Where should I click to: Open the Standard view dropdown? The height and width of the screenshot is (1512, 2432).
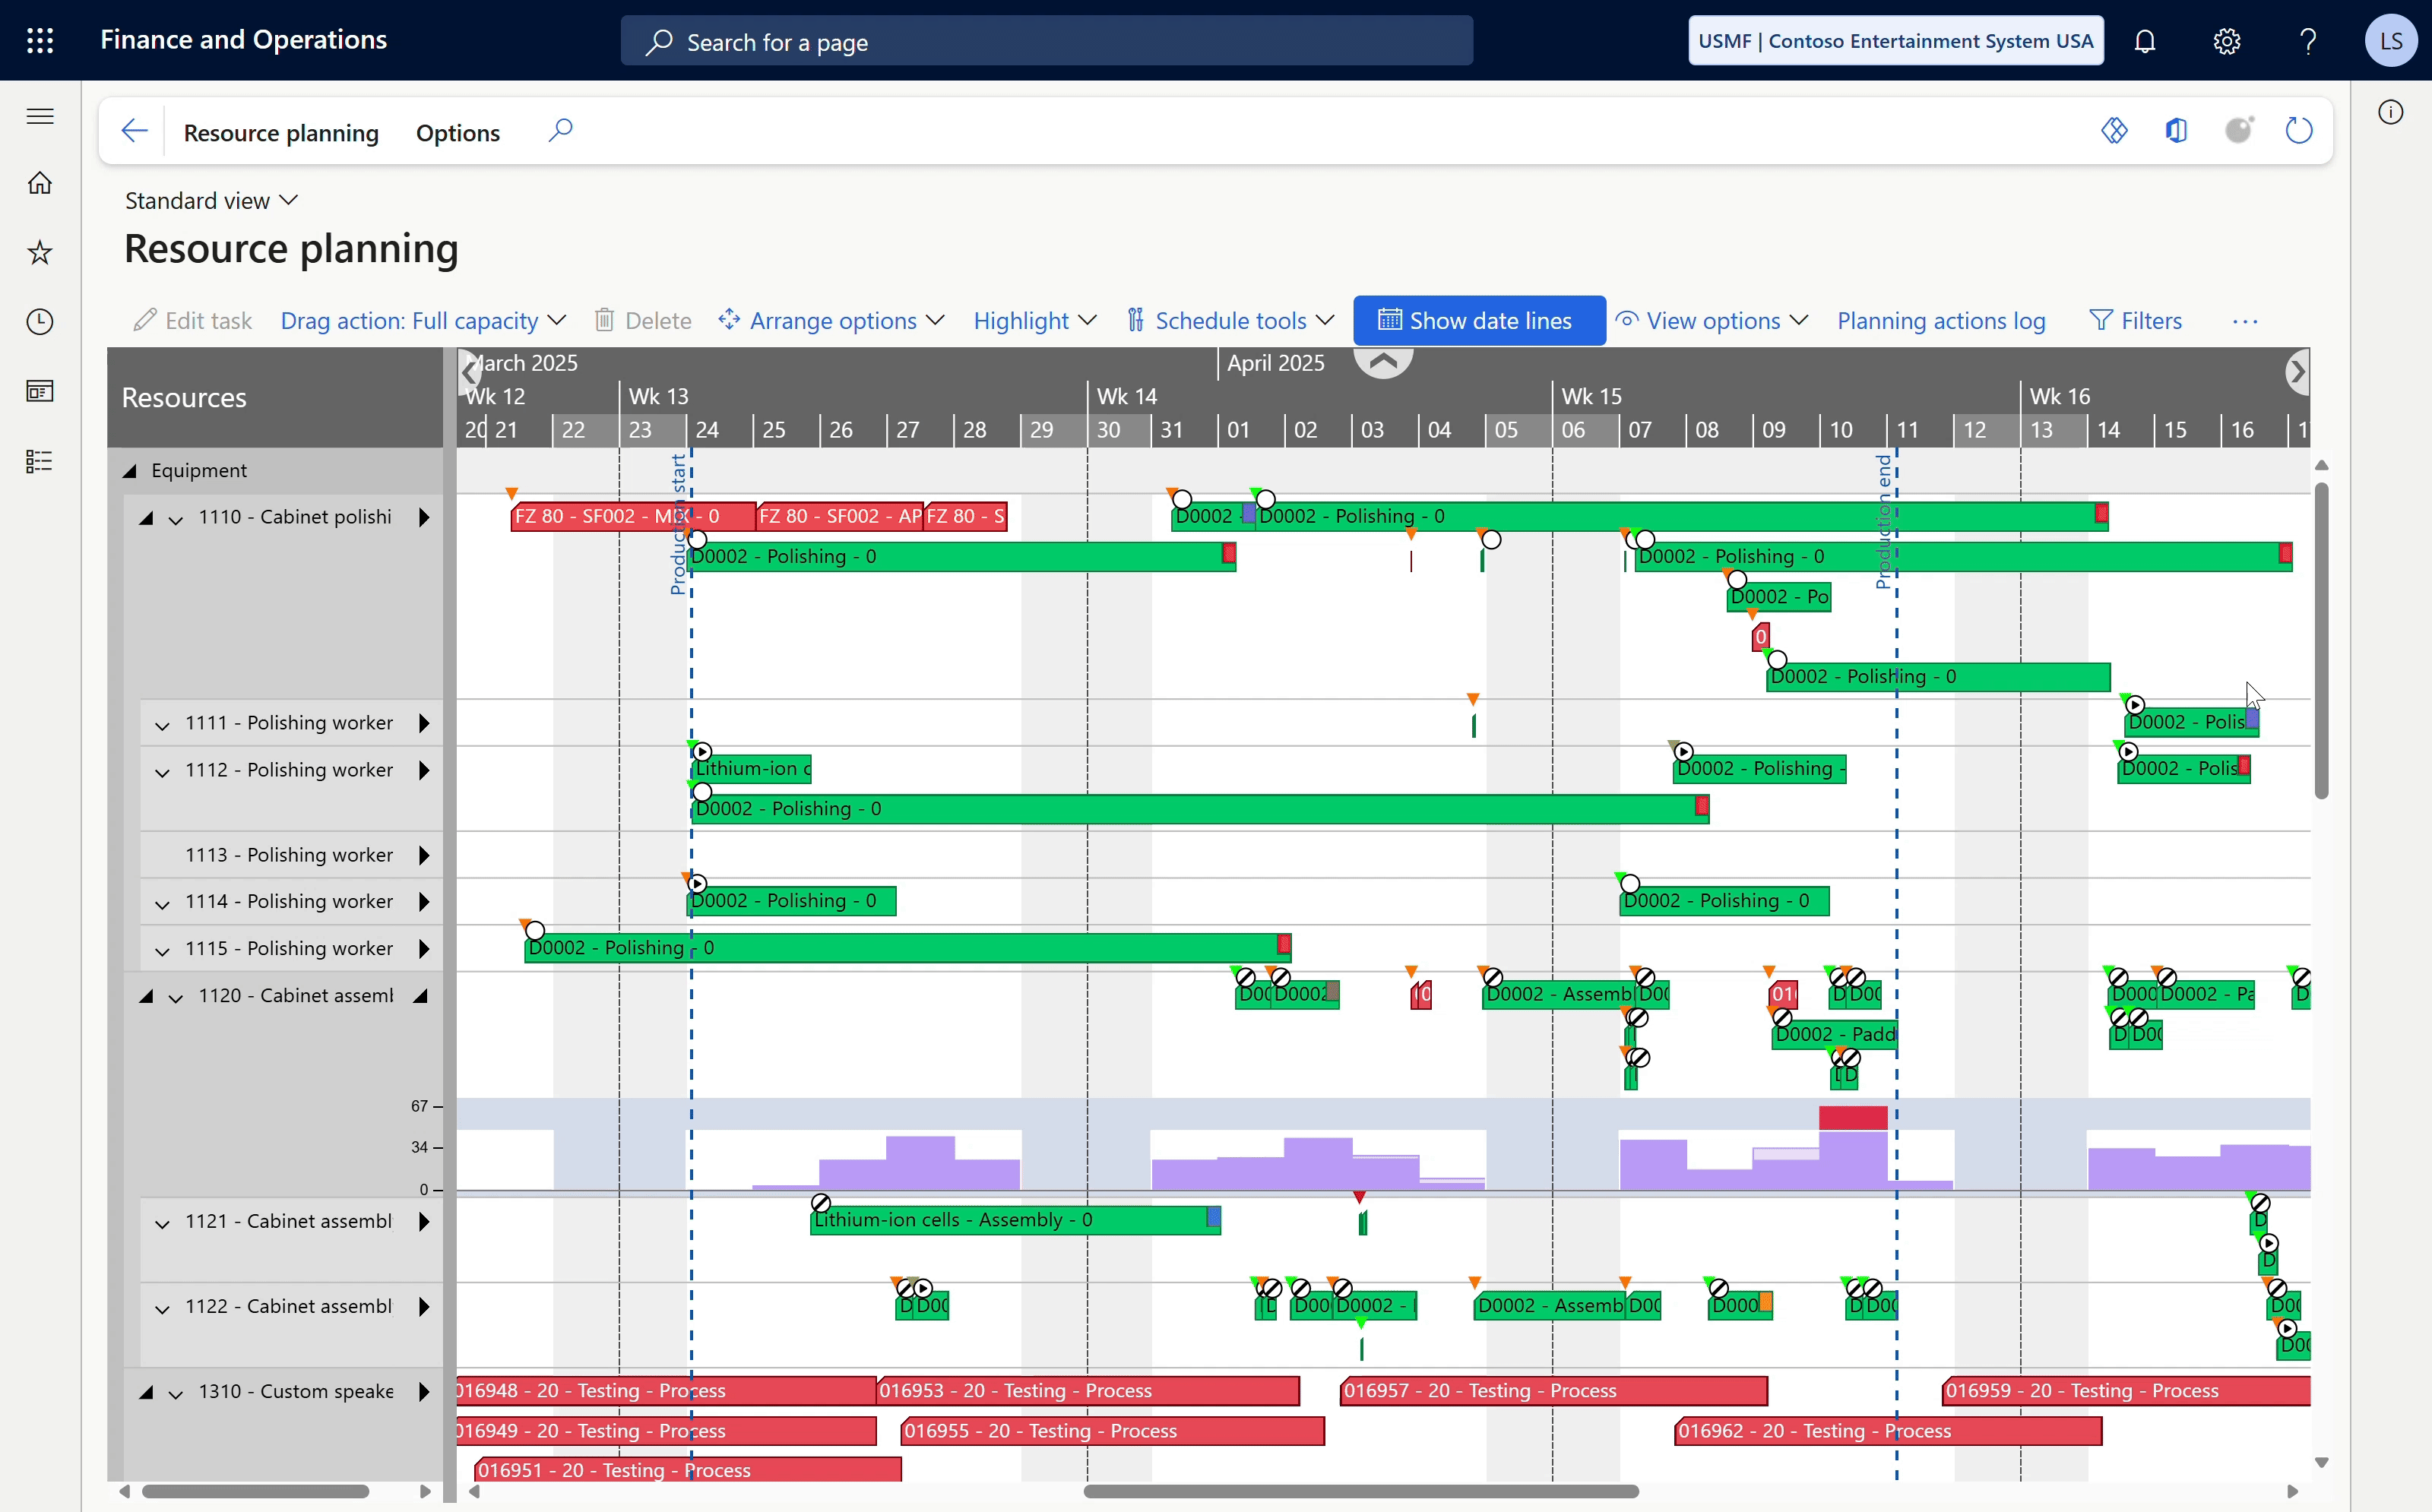coord(211,200)
